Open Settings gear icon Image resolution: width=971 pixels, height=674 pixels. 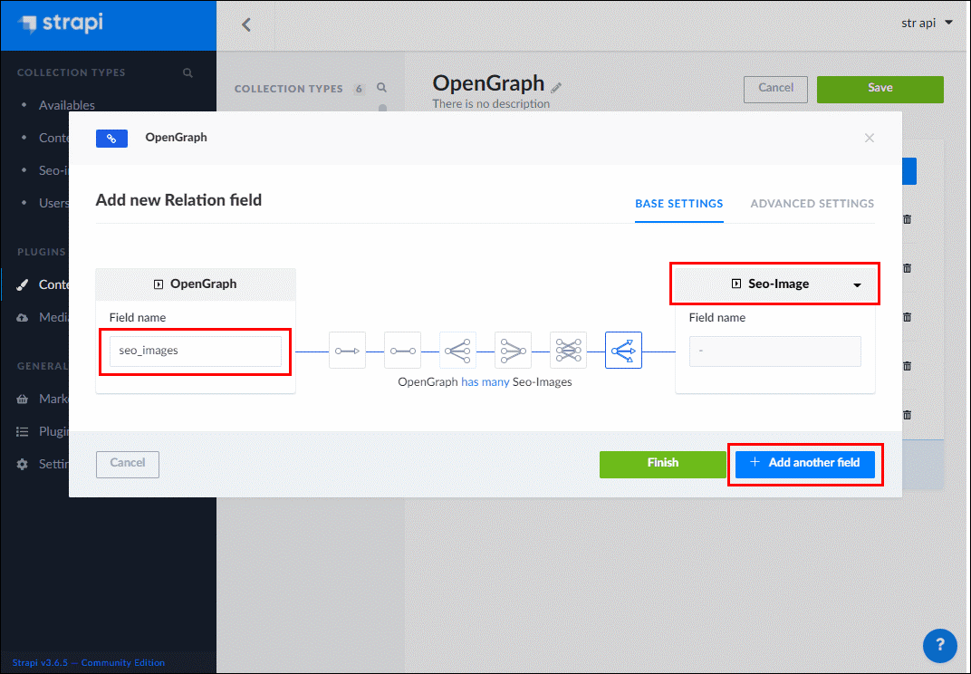tap(23, 464)
